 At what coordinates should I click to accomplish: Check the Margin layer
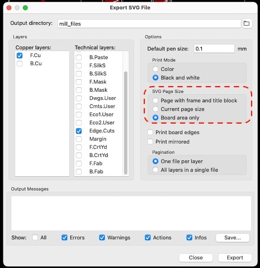(79, 139)
